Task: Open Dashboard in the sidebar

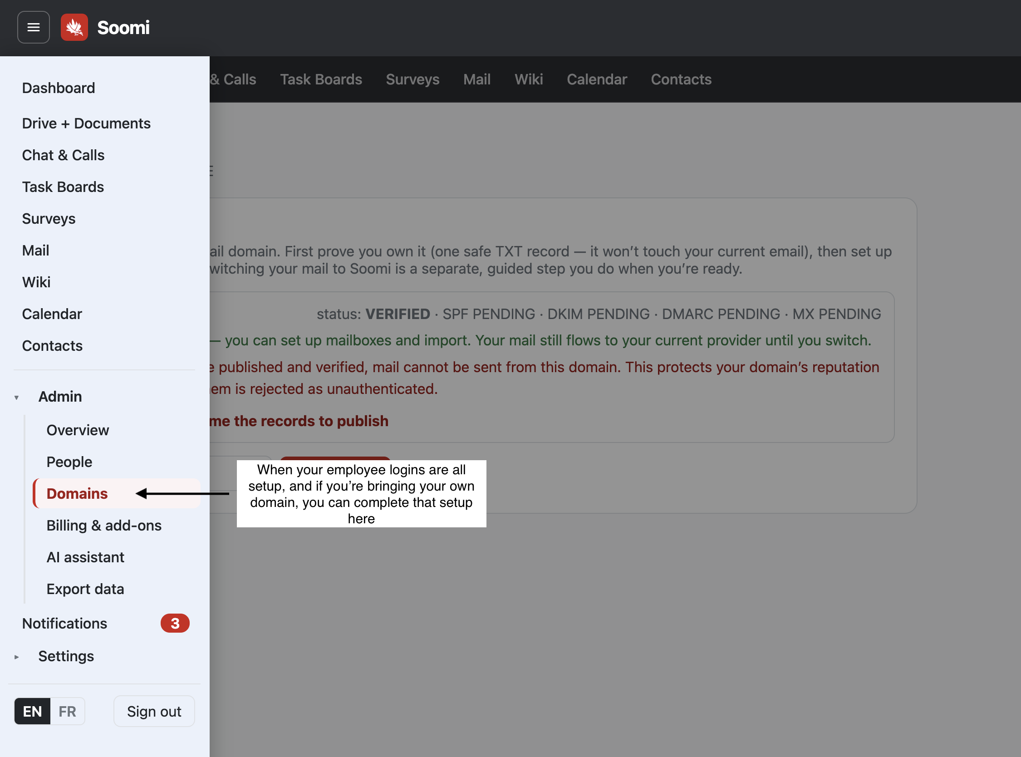Action: (x=59, y=88)
